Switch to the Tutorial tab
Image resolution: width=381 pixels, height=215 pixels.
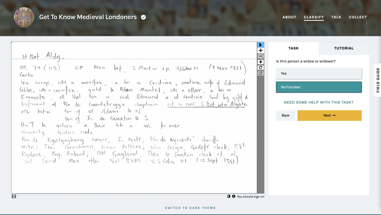pos(344,48)
